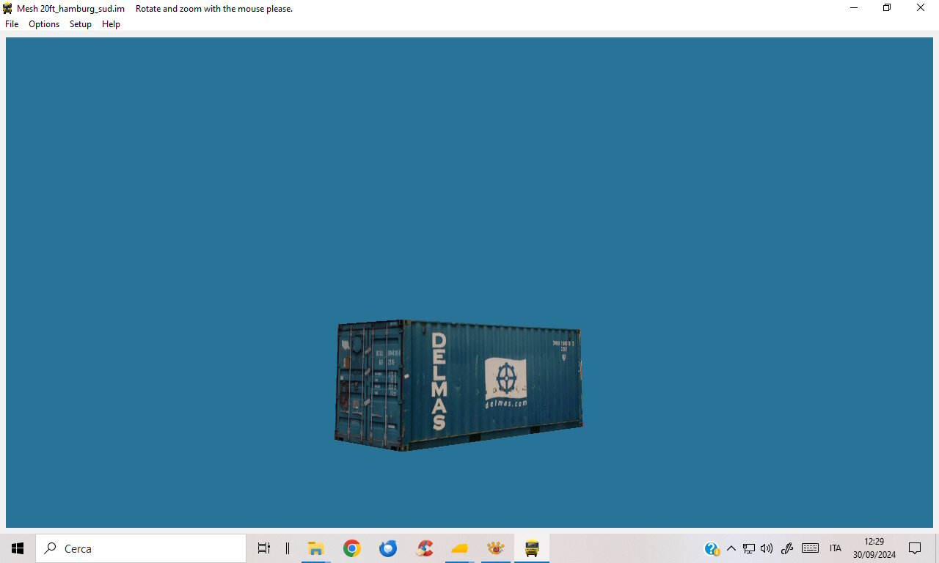Click the DELMAS container mesh in viewport
The width and height of the screenshot is (939, 563).
[x=458, y=385]
